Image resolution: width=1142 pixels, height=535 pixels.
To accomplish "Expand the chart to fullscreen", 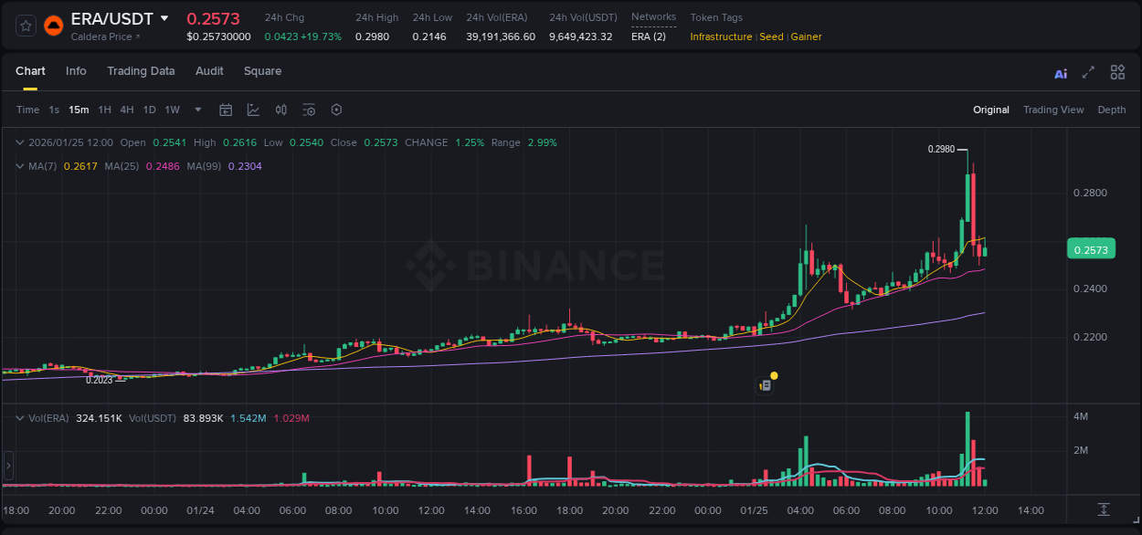I will click(x=1088, y=72).
